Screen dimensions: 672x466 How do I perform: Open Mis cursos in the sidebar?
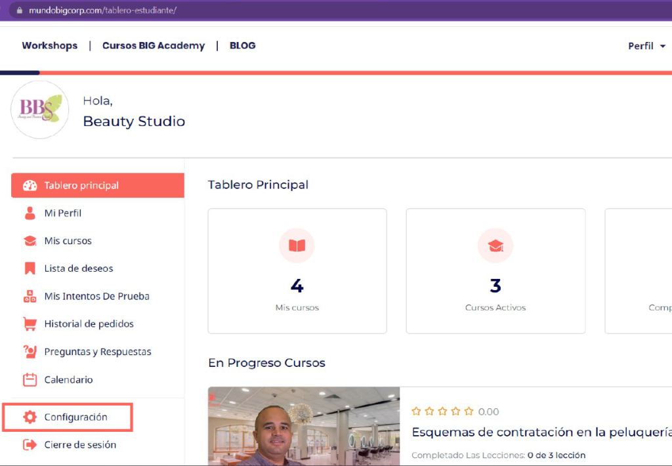68,241
